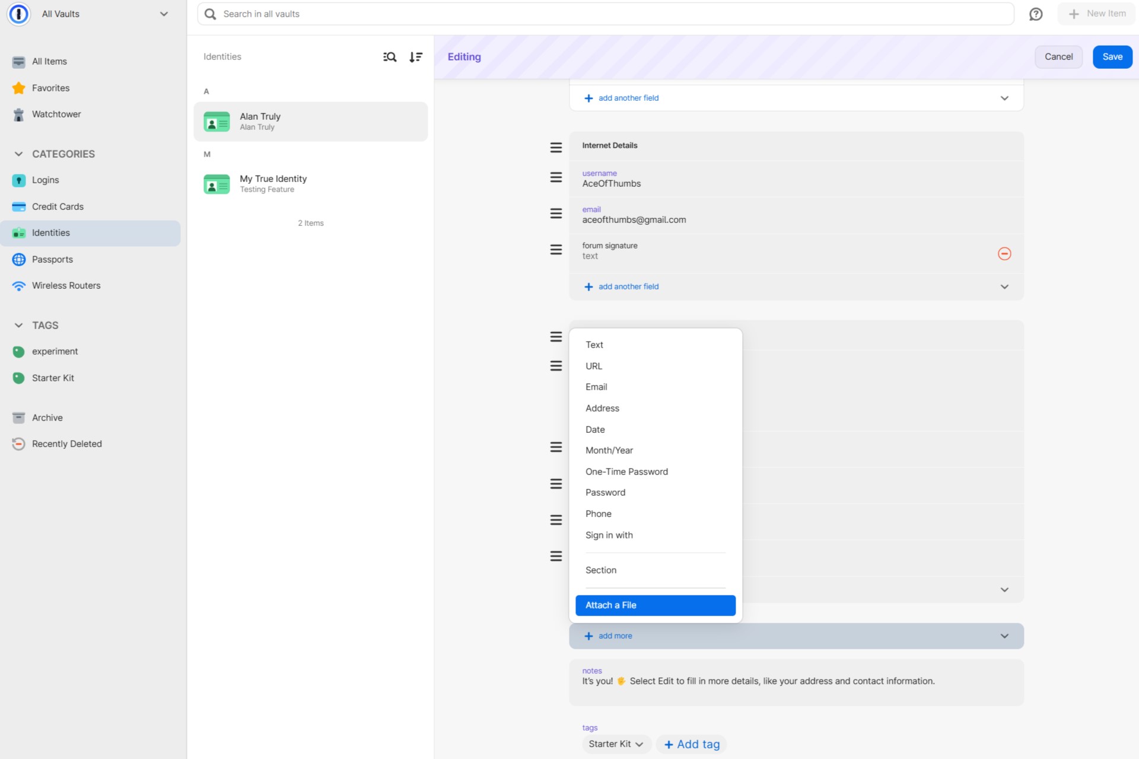The width and height of the screenshot is (1139, 759).
Task: Click the Search in all vaults field
Action: 606,14
